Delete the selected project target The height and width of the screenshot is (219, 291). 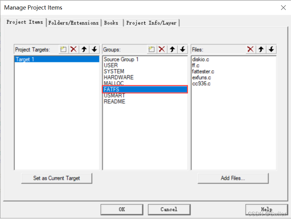[x=74, y=49]
